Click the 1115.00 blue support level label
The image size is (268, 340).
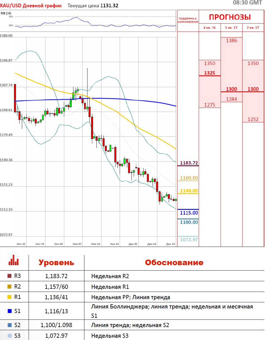(x=189, y=213)
